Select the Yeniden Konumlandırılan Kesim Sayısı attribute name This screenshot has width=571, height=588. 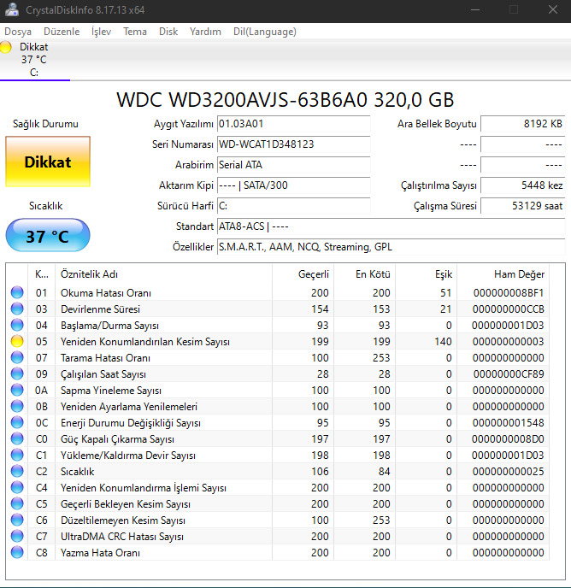tap(145, 342)
